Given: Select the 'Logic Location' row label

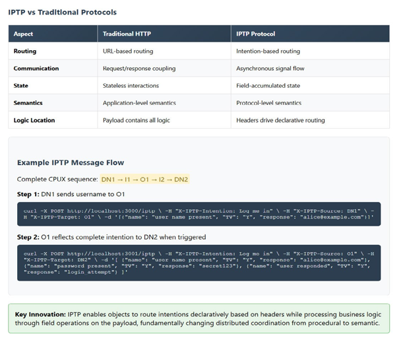Looking at the screenshot, I should tap(34, 120).
